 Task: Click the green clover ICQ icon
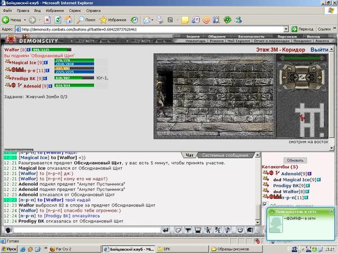(227, 20)
